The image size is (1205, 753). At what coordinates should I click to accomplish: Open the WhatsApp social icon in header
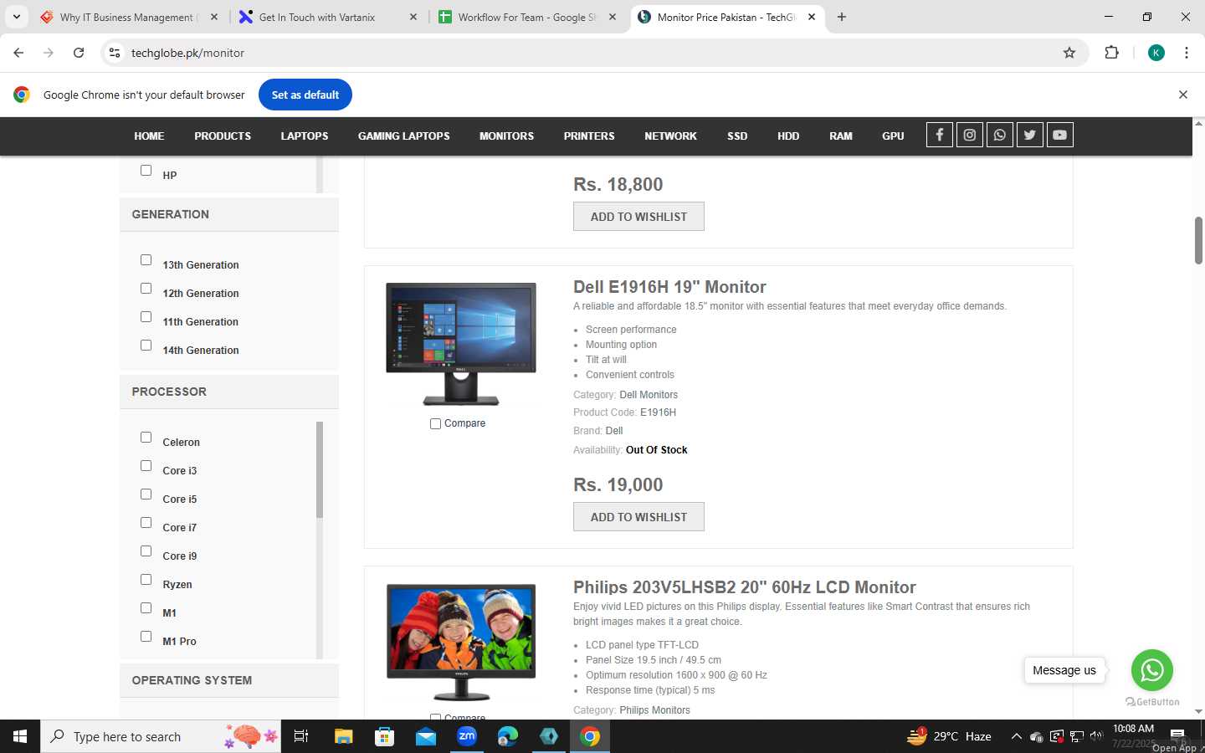tap(1000, 135)
